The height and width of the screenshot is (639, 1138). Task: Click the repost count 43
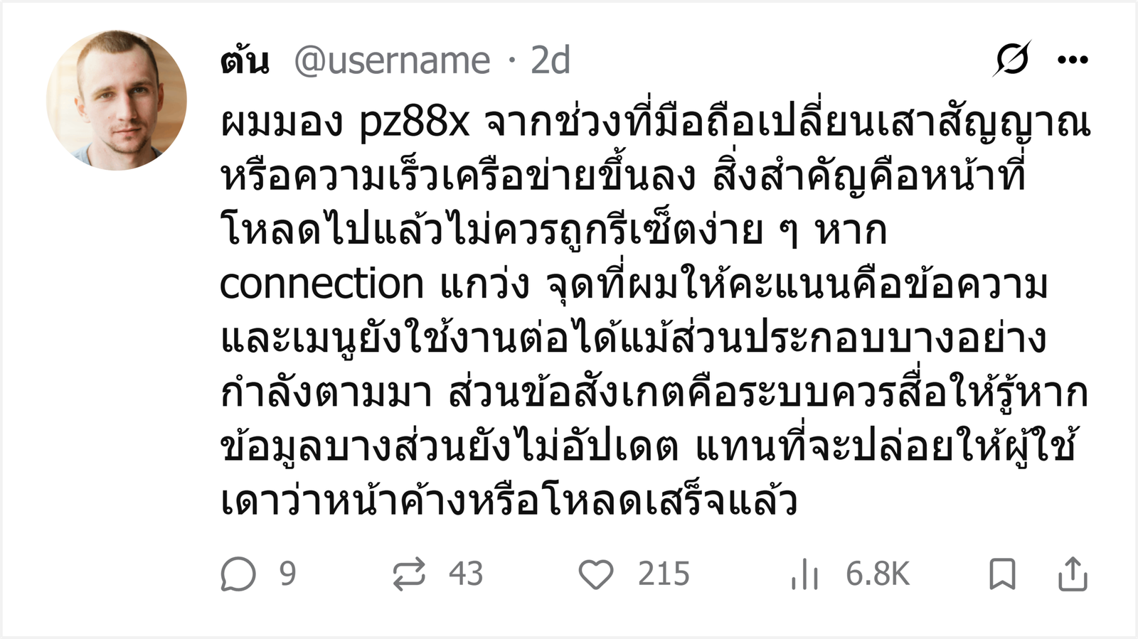coord(466,574)
